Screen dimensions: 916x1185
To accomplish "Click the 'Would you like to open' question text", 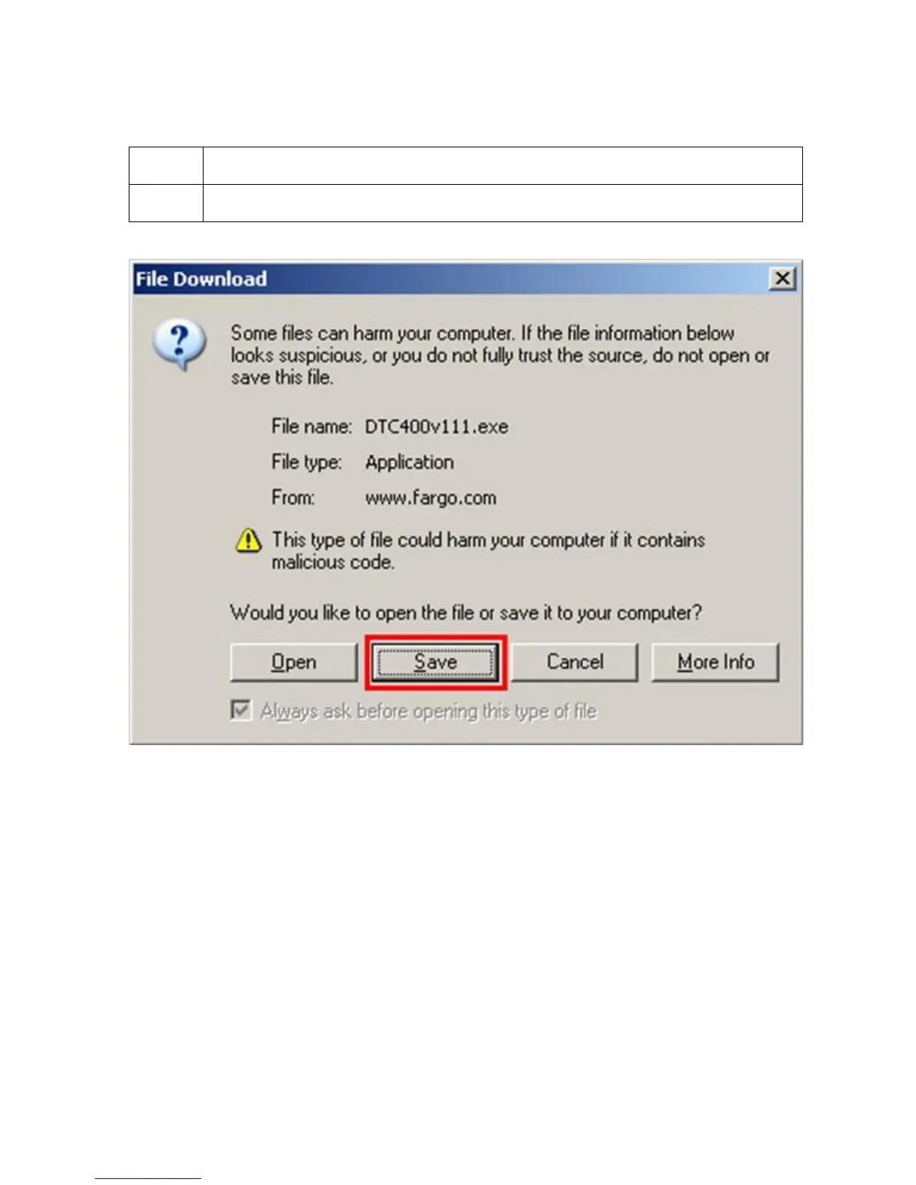I will 465,613.
